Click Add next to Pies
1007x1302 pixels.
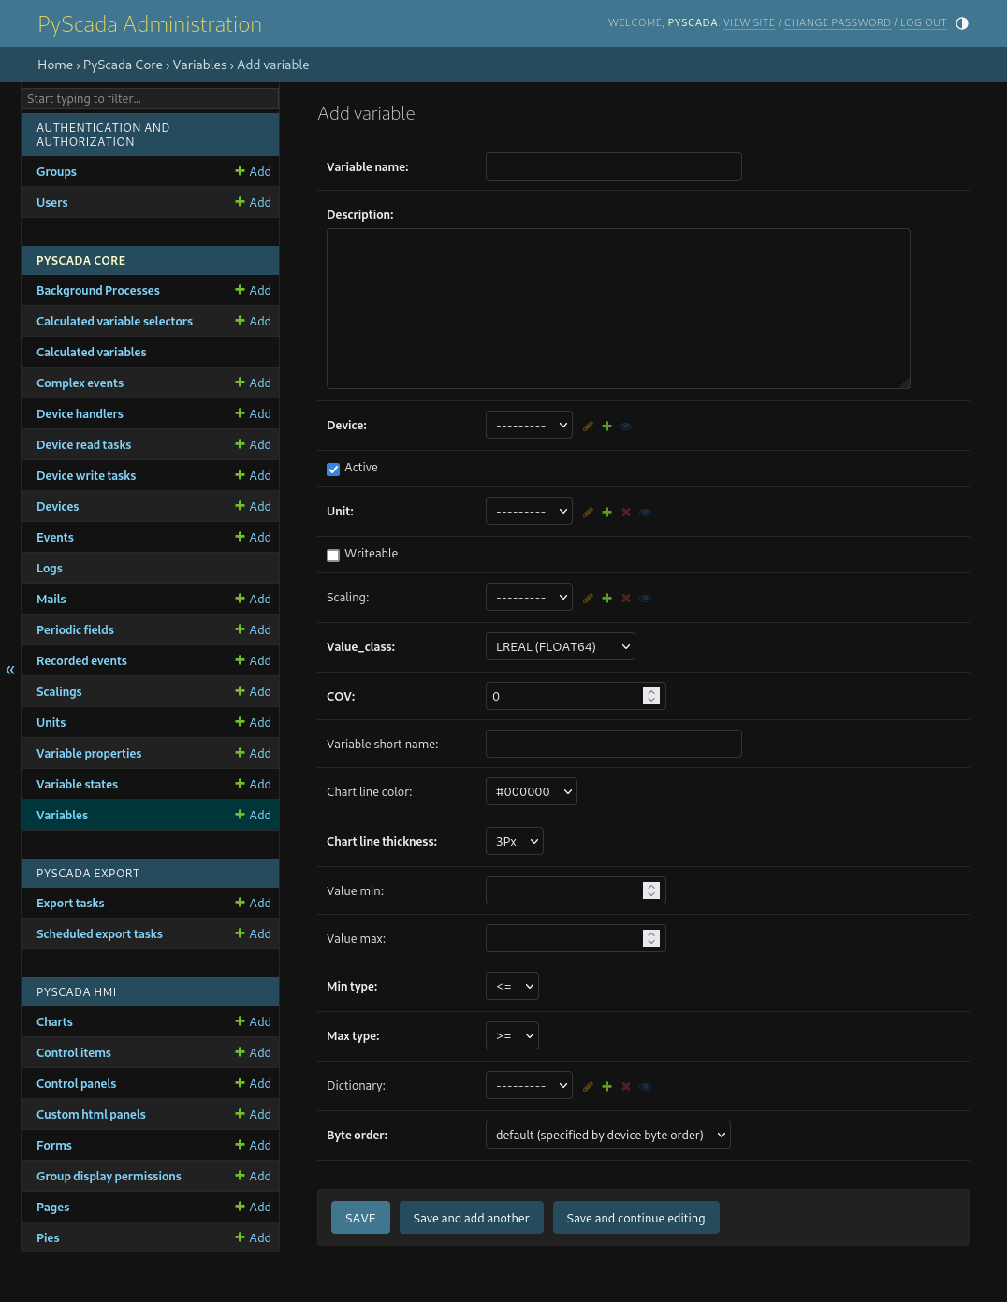click(253, 1237)
